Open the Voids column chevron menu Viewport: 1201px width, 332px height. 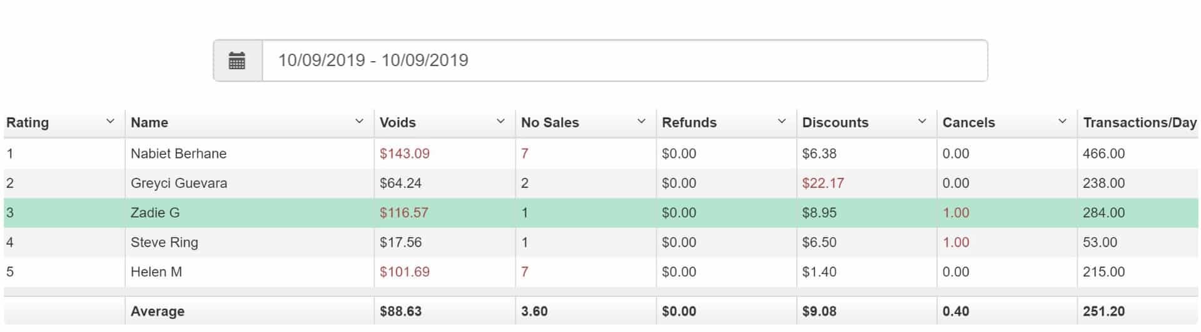[x=500, y=121]
